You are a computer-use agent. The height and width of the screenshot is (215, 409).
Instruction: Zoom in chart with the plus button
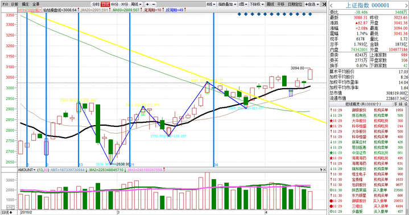[147, 4]
